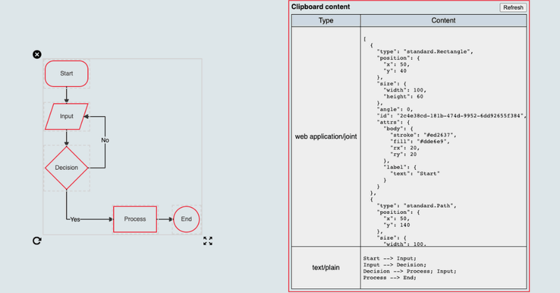560x293 pixels.
Task: Click the remove selection X icon
Action: pyautogui.click(x=37, y=55)
